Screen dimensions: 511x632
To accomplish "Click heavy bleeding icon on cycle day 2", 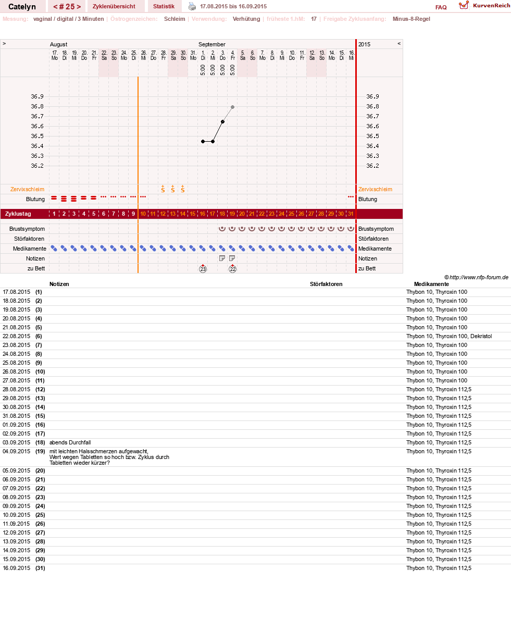I will click(x=64, y=199).
